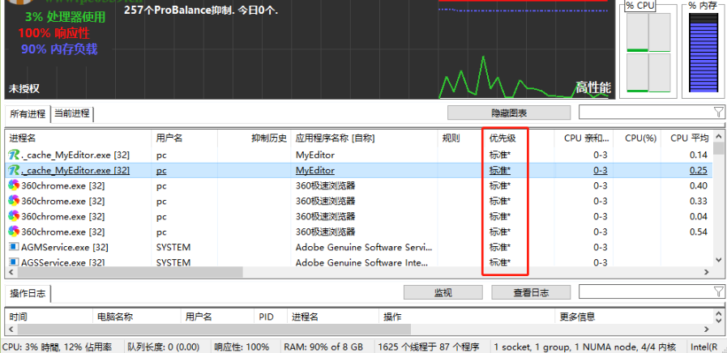Click the 360chrome icon in the 0.40 CPU average row
Image resolution: width=727 pixels, height=353 pixels.
pyautogui.click(x=14, y=185)
